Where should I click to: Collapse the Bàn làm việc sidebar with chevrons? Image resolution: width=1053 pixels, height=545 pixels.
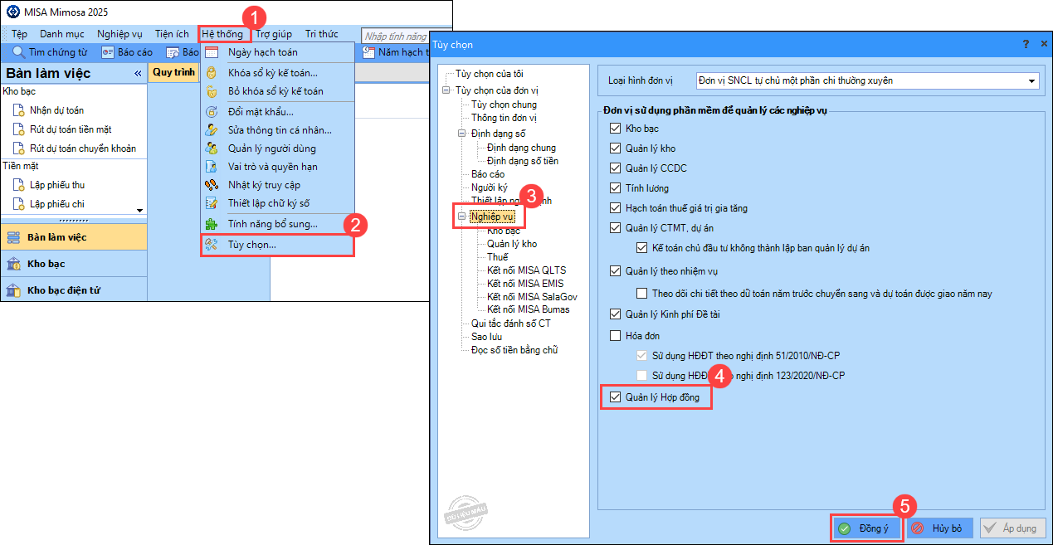[138, 74]
